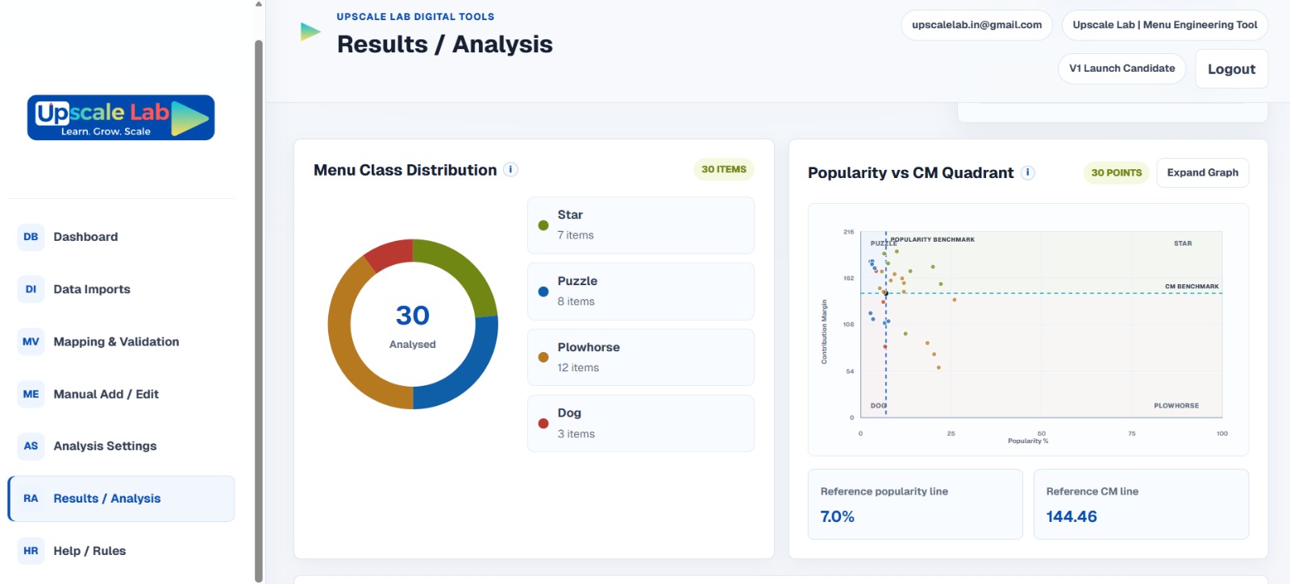The height and width of the screenshot is (584, 1290).
Task: Expand the Popularity vs CM graph
Action: tap(1202, 172)
